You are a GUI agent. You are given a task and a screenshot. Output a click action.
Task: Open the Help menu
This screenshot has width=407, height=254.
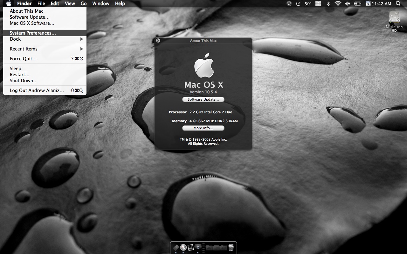(120, 3)
